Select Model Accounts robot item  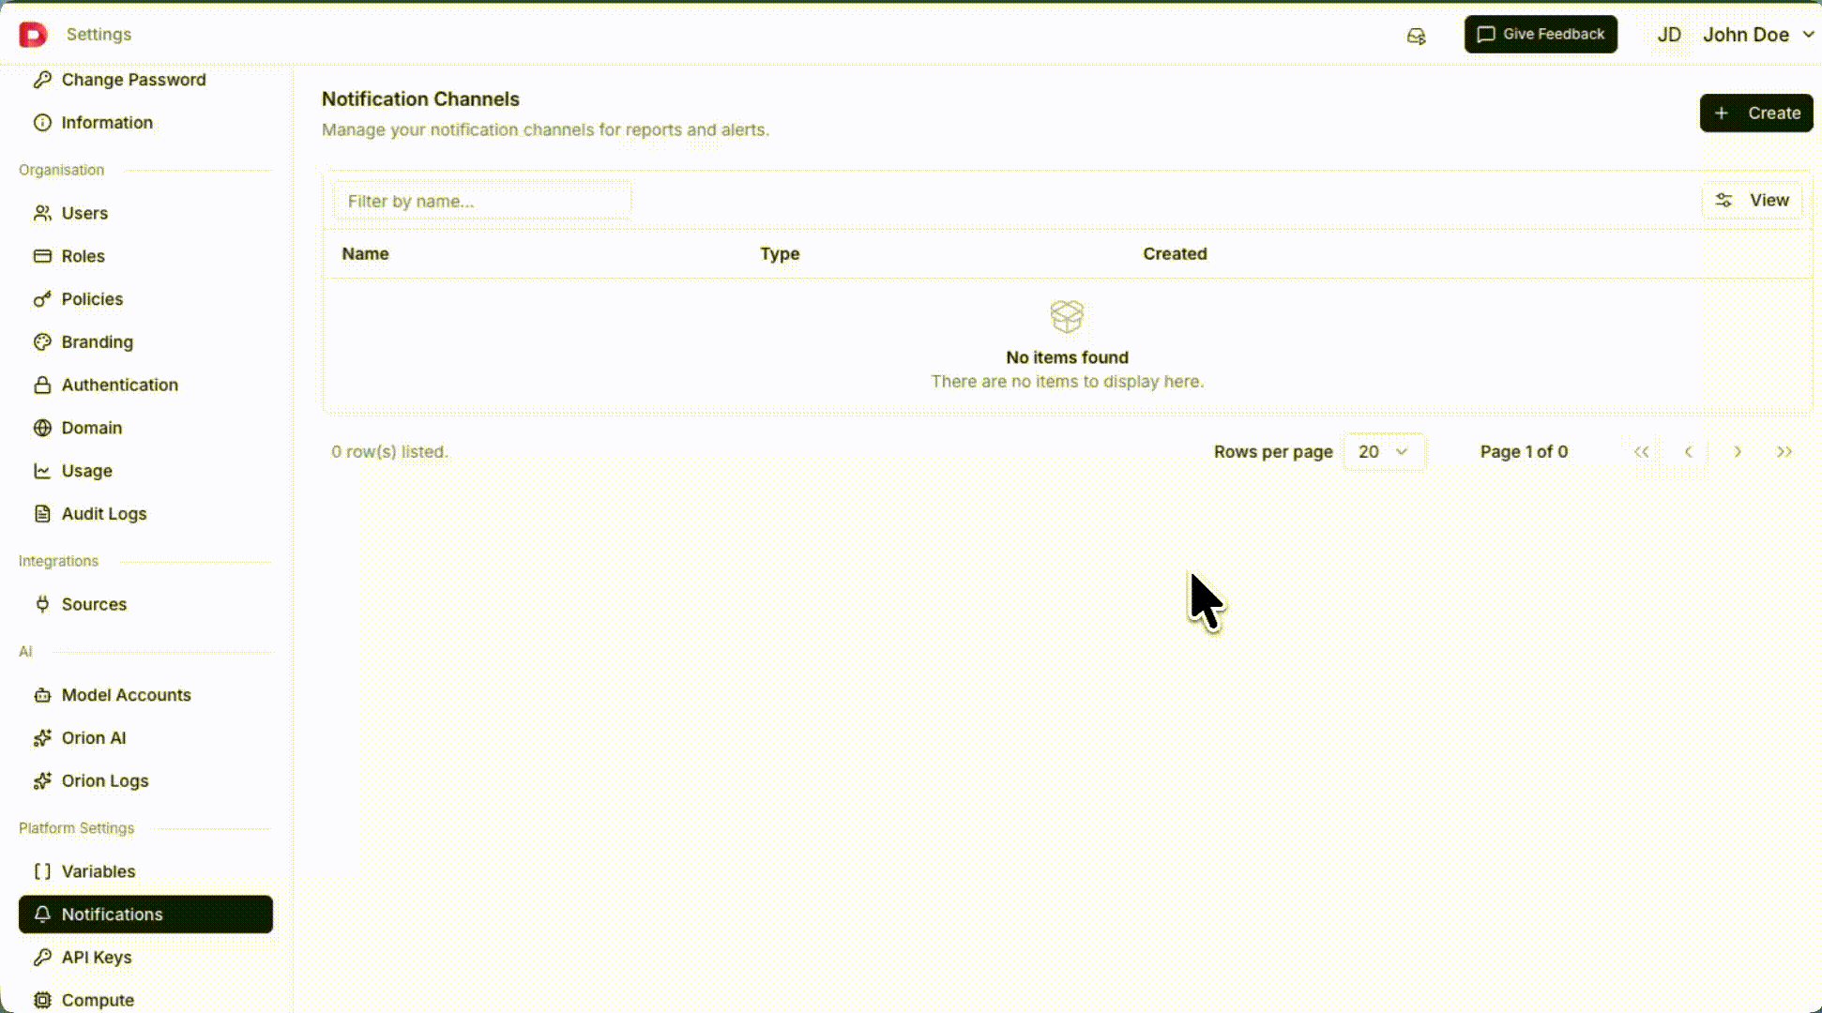point(126,695)
